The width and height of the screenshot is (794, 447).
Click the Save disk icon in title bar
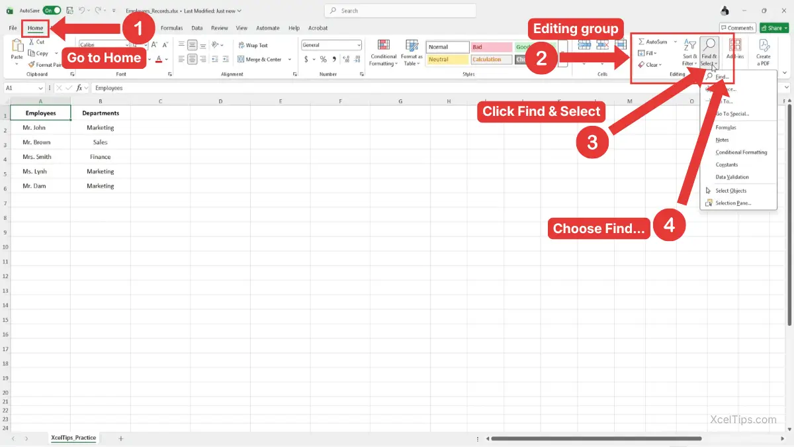pyautogui.click(x=69, y=11)
